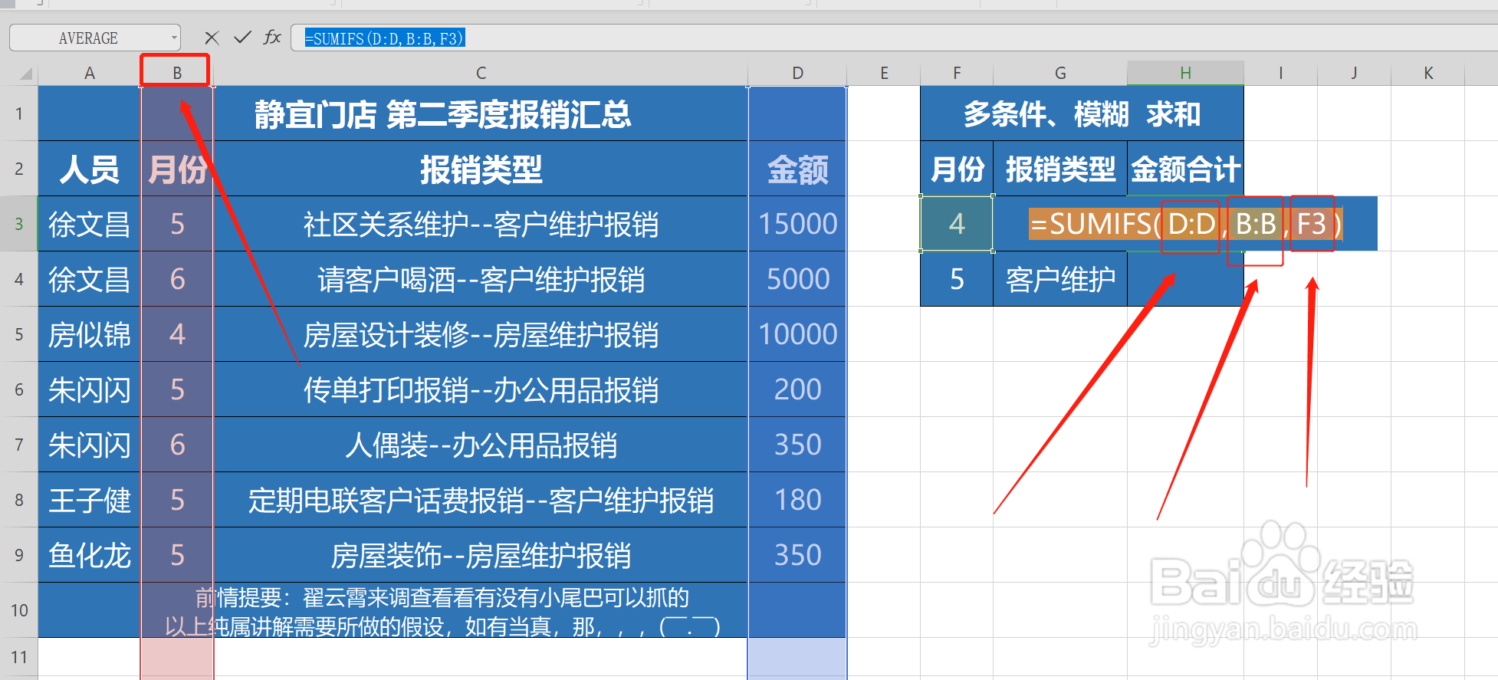Click cell 王子健
Screen dimensions: 1498x680
point(90,500)
